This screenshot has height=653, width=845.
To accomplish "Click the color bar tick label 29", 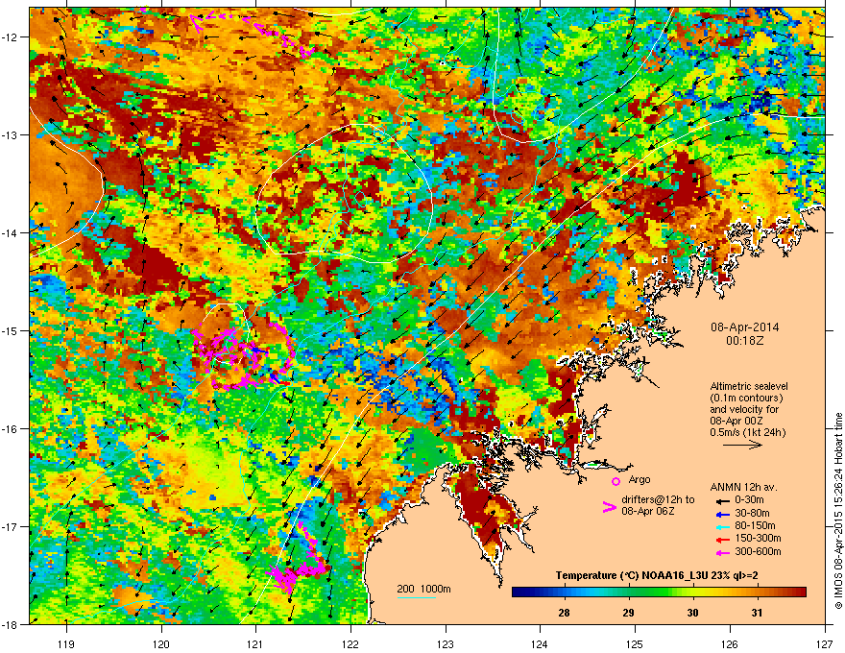I will tap(628, 613).
